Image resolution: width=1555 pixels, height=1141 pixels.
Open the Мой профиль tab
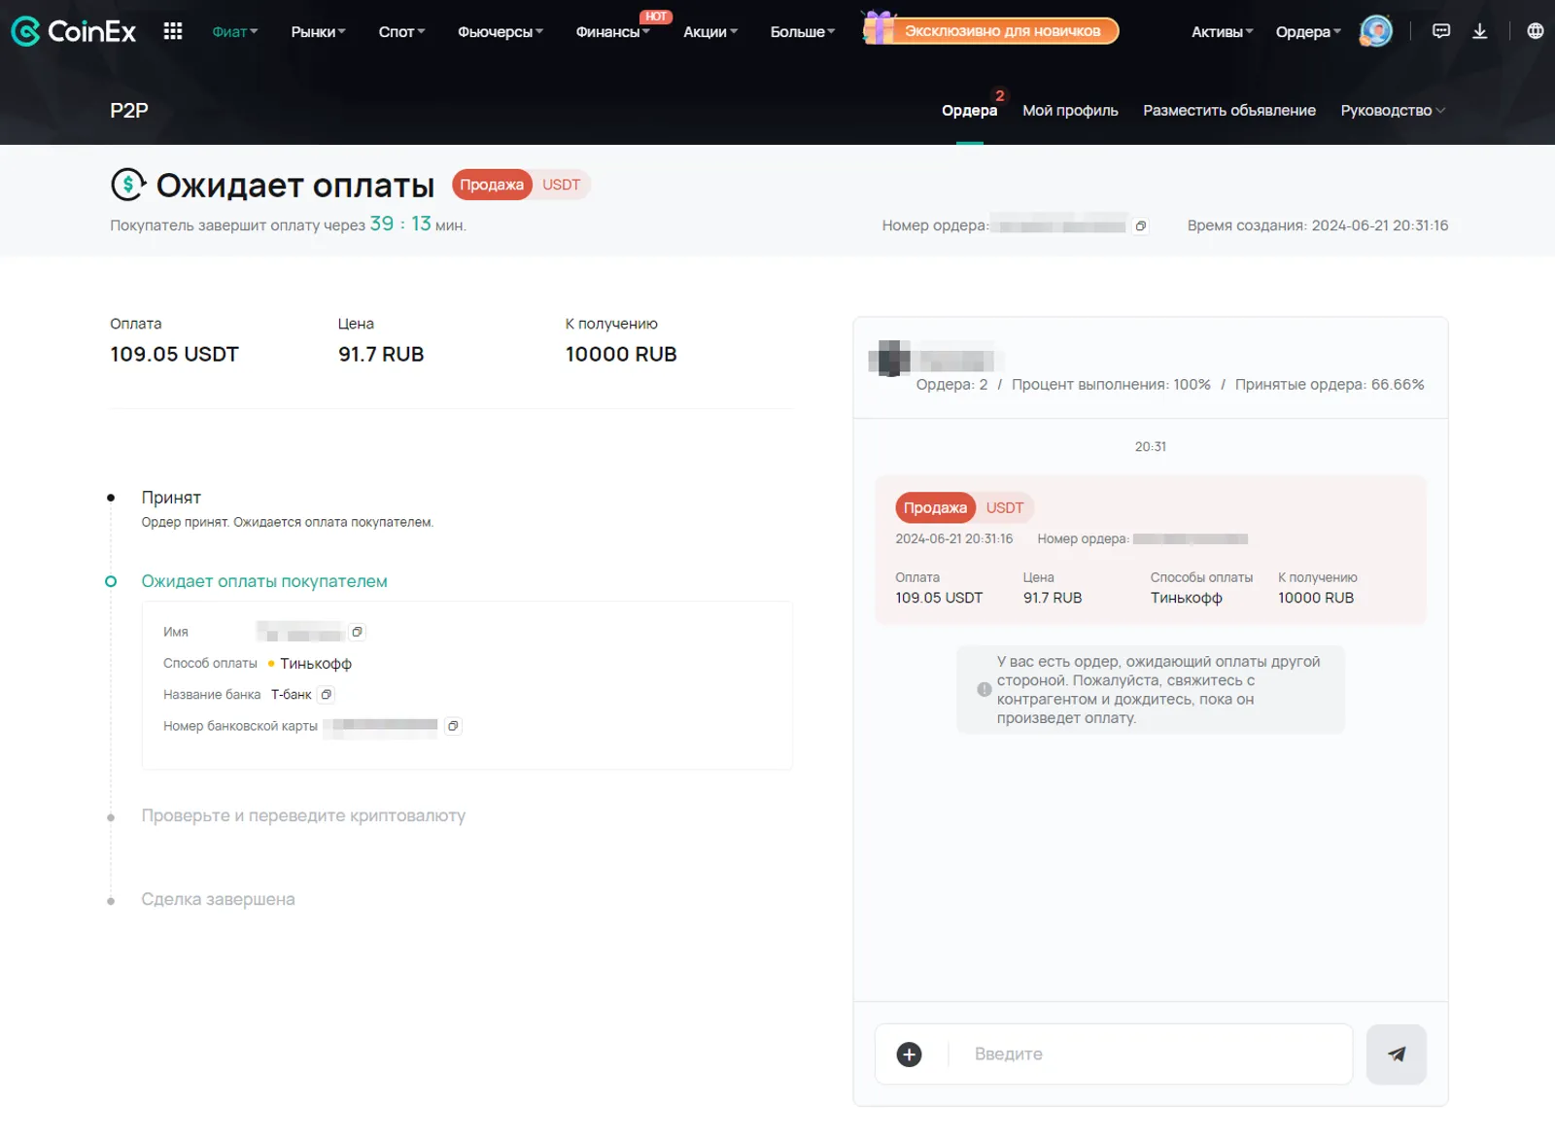click(x=1070, y=111)
